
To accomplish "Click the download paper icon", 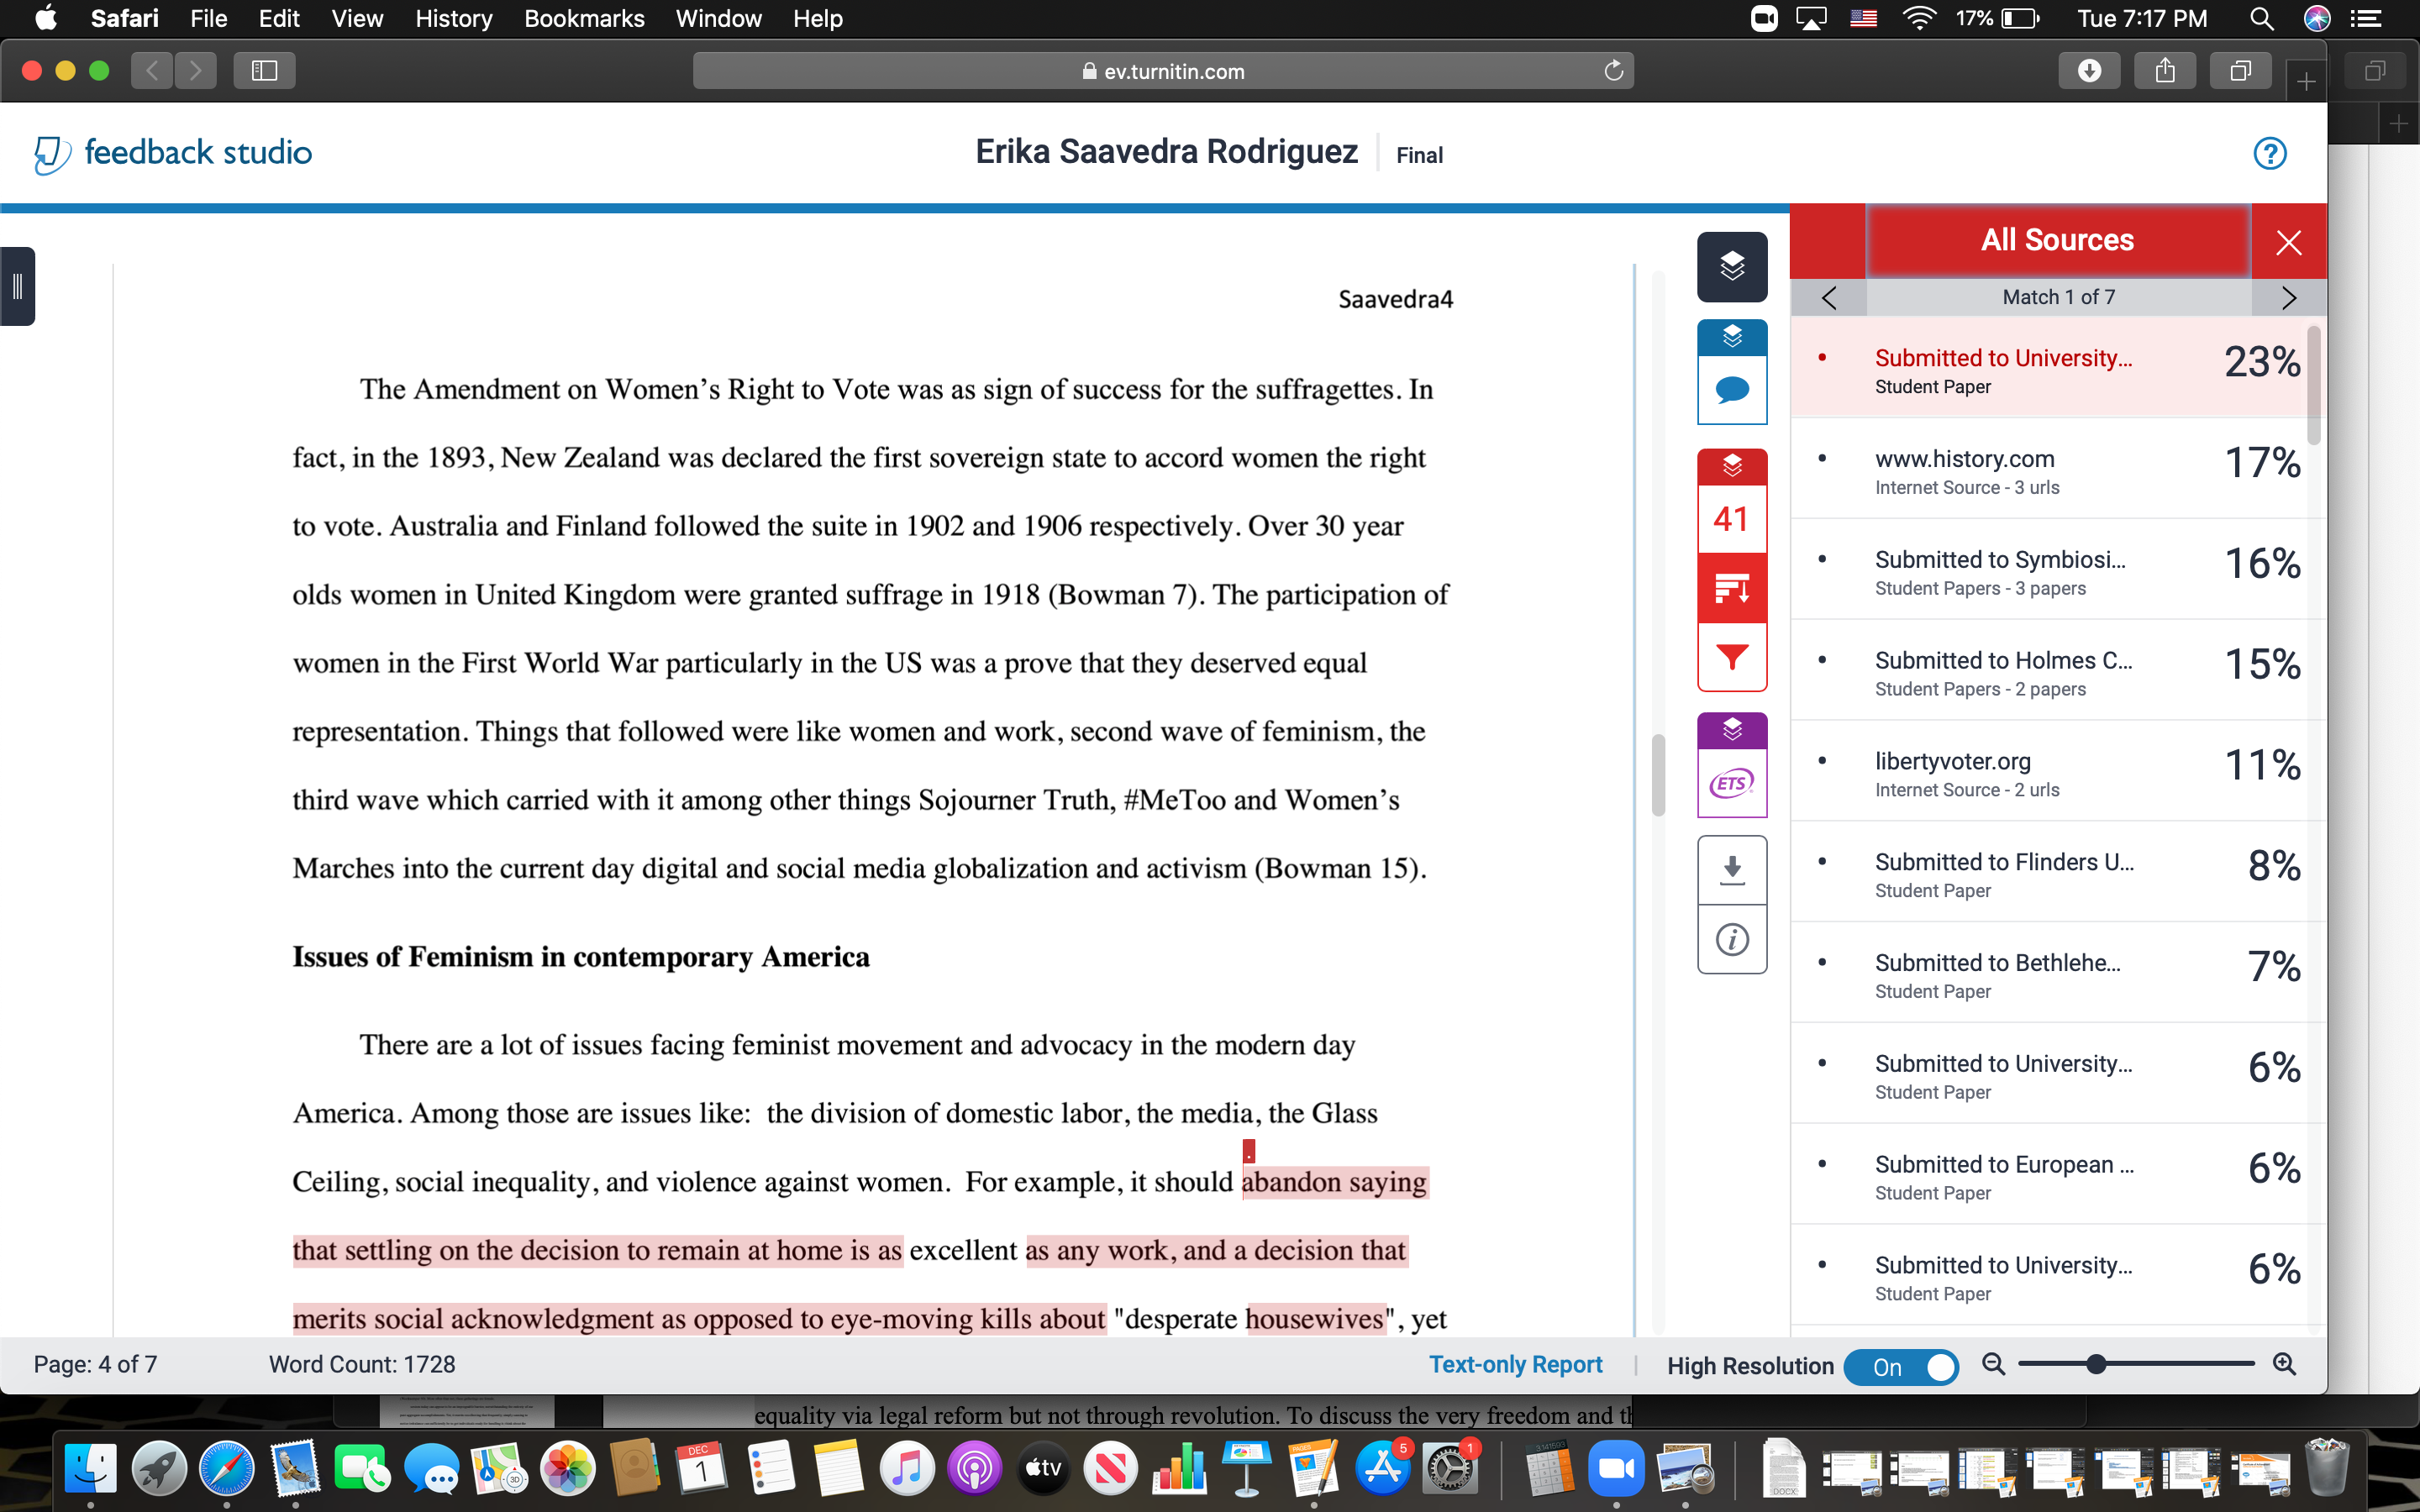I will 1732,870.
